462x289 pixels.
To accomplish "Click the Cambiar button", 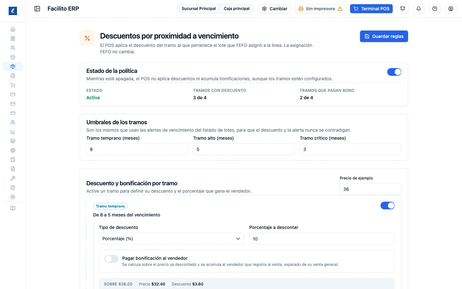I will click(275, 9).
